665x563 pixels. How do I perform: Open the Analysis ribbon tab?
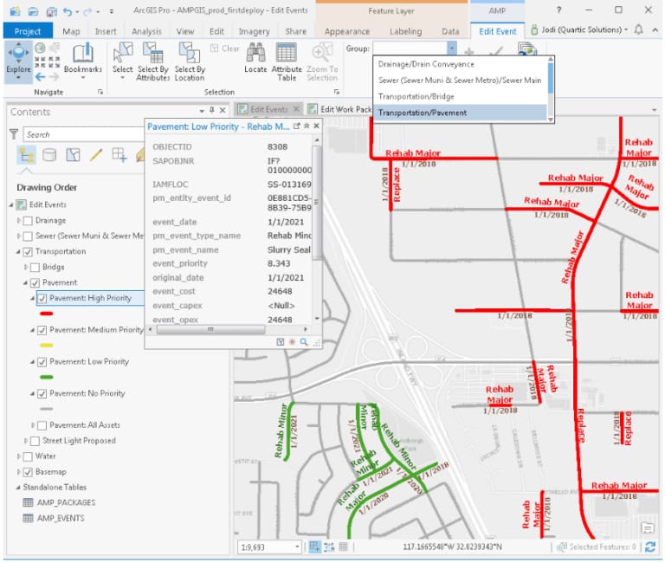146,31
